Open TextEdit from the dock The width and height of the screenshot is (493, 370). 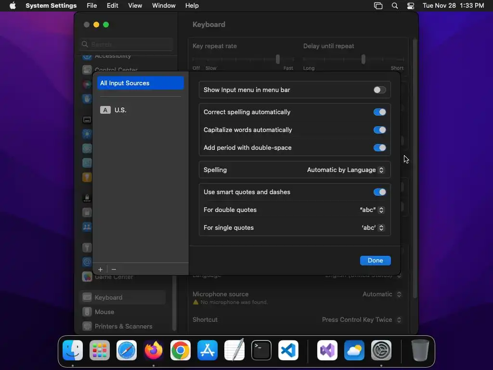pyautogui.click(x=234, y=350)
